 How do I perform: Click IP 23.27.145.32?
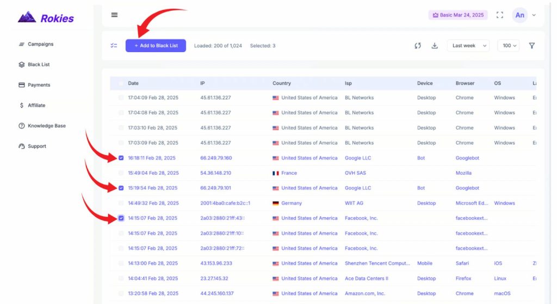pos(214,279)
